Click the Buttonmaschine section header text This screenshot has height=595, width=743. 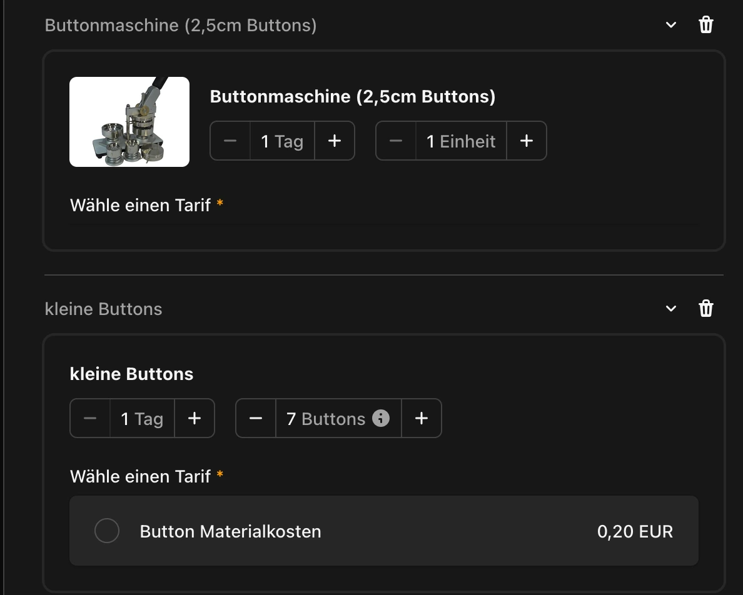coord(181,25)
